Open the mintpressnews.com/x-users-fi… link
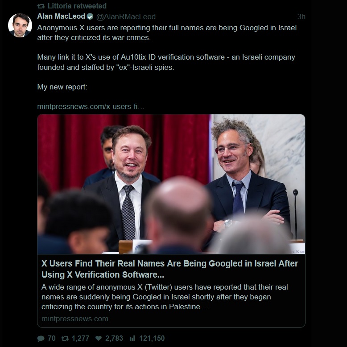The height and width of the screenshot is (347, 347). click(91, 106)
